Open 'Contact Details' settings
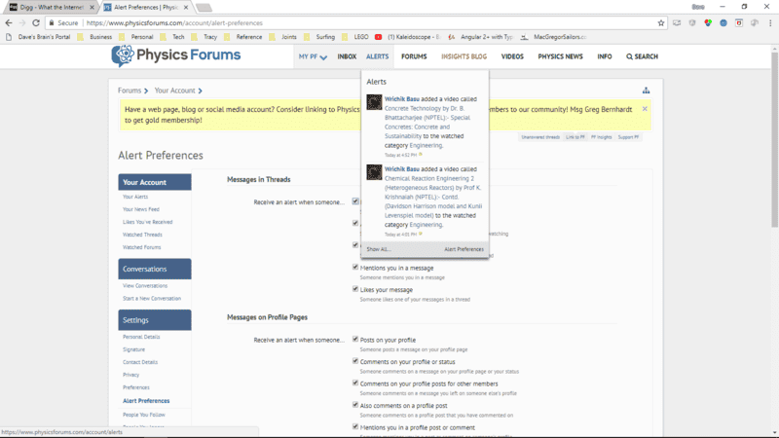The width and height of the screenshot is (779, 438). (140, 362)
